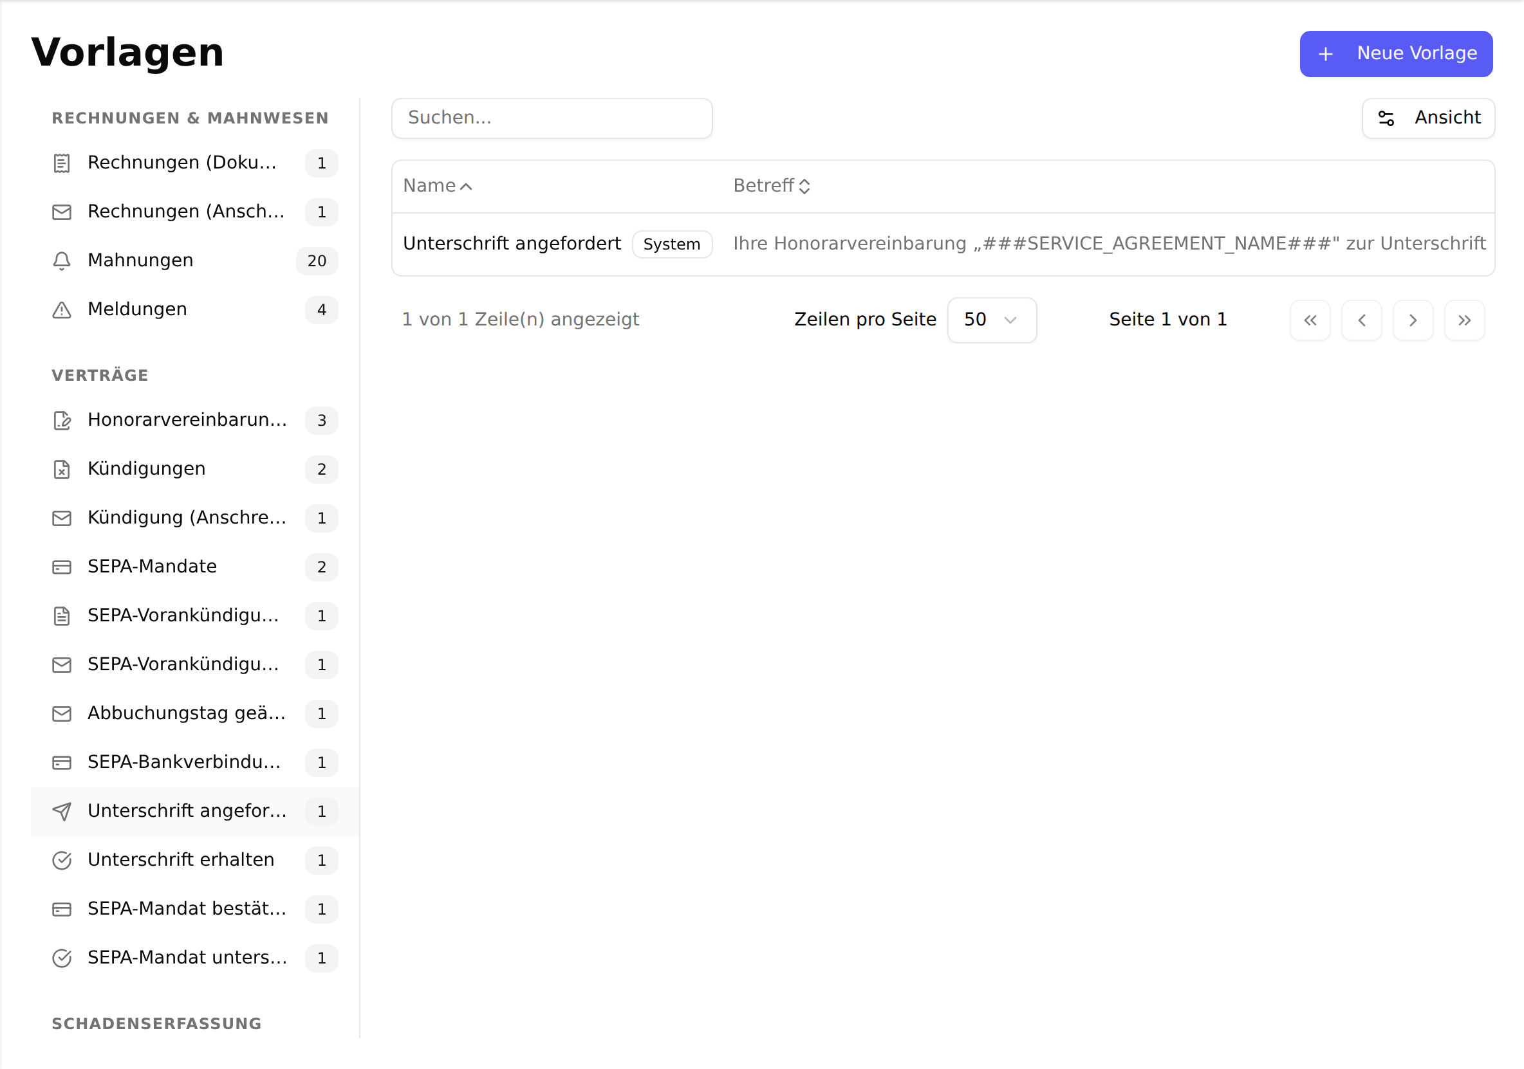The image size is (1524, 1069).
Task: Click the document icon beside the first SEPA-Vorankündigu… entry
Action: pyautogui.click(x=62, y=616)
